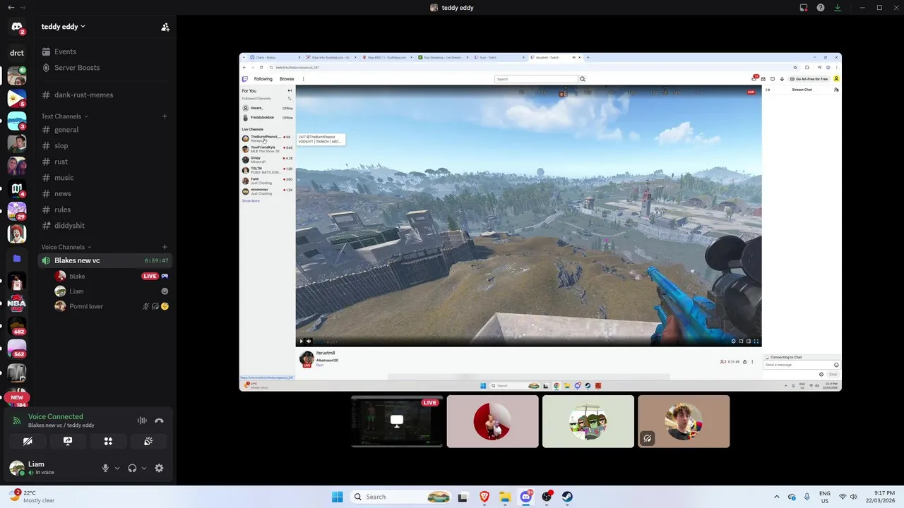
Task: Select user blake in voice channel list
Action: point(112,276)
